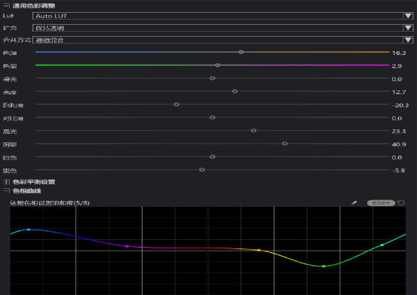Click the 黑色 blacks slider handle
Image resolution: width=417 pixels, height=295 pixels.
202,169
